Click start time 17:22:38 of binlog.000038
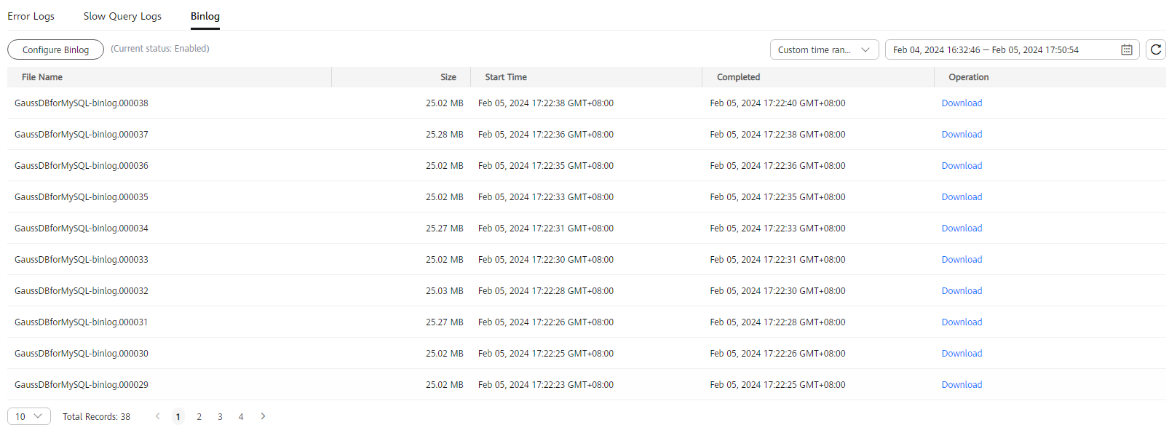 [546, 103]
